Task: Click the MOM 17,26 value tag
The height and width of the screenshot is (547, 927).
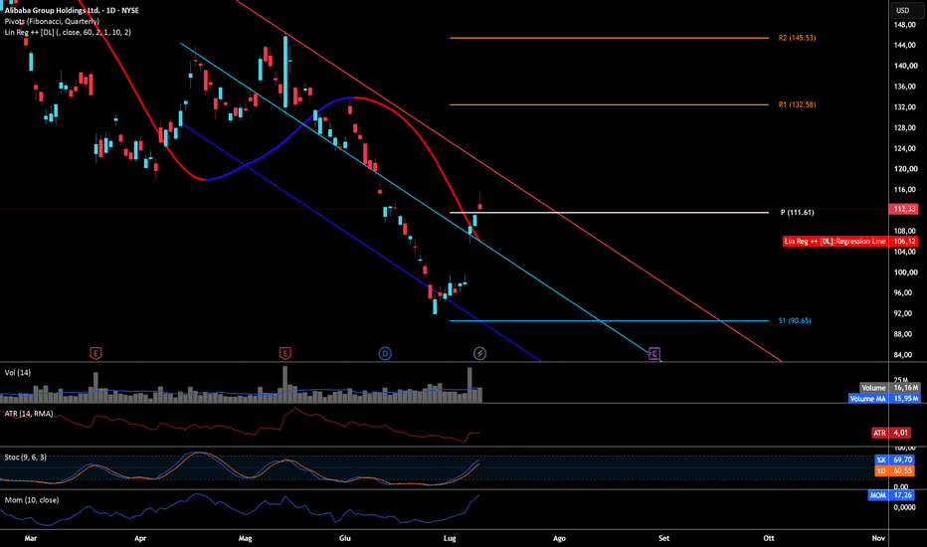Action: pyautogui.click(x=891, y=495)
